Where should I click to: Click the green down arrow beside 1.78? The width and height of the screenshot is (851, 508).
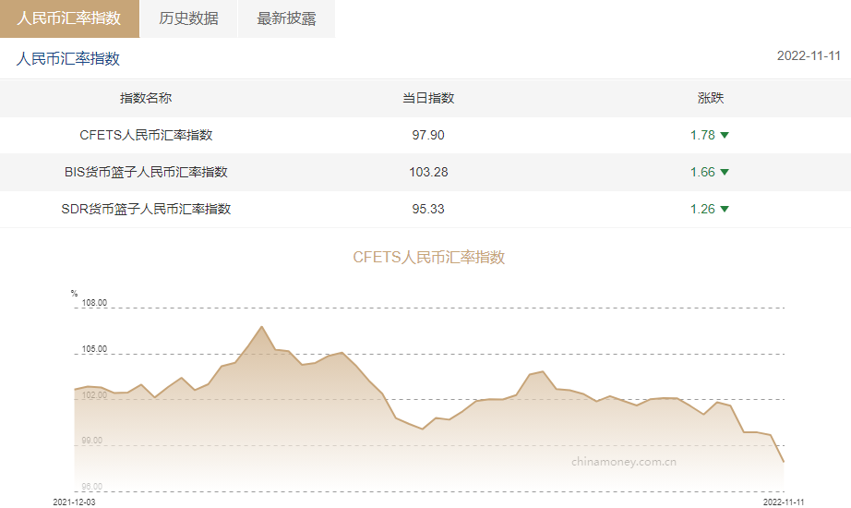[725, 135]
